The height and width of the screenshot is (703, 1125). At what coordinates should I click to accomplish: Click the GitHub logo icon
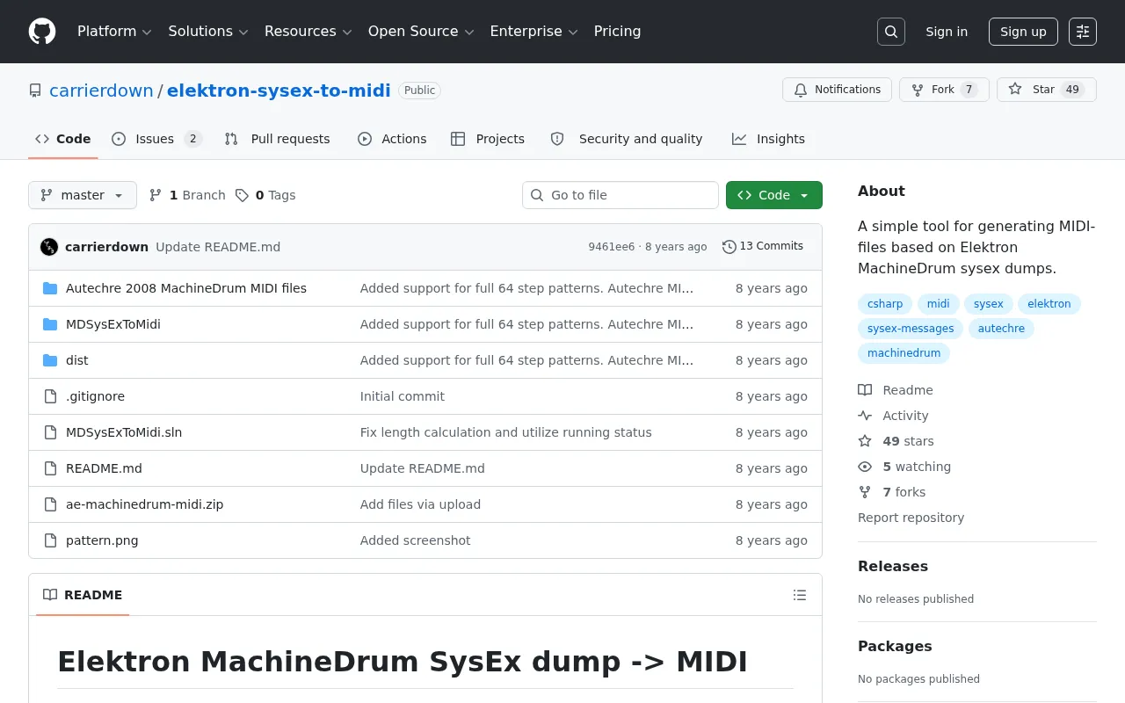(x=42, y=32)
